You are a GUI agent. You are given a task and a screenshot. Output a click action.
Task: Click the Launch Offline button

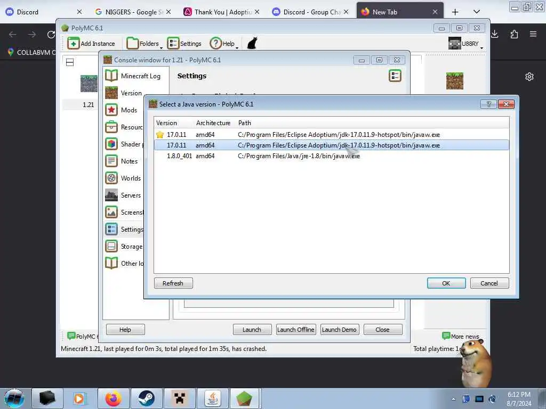[x=296, y=329]
